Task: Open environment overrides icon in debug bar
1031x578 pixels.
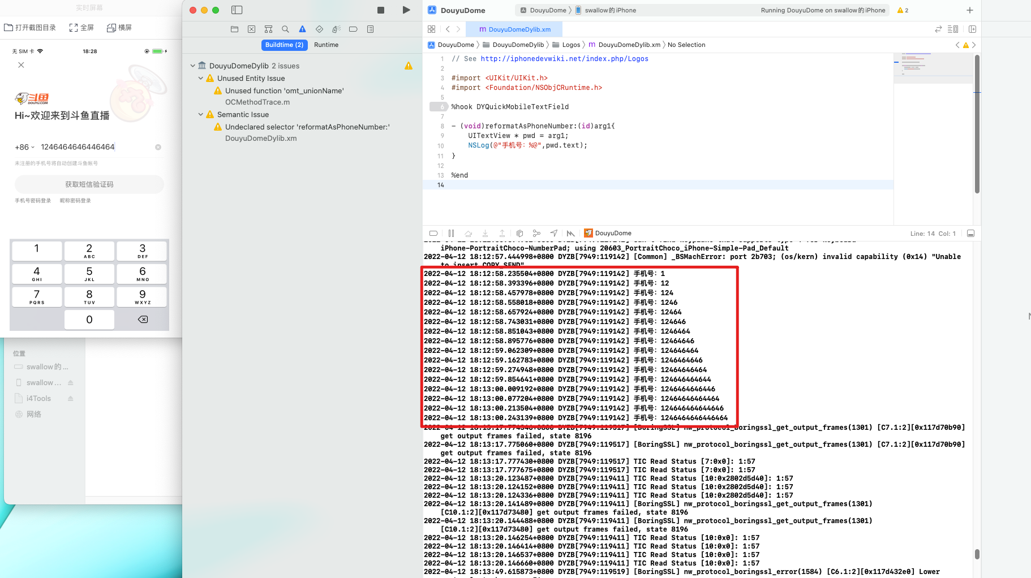Action: tap(570, 233)
